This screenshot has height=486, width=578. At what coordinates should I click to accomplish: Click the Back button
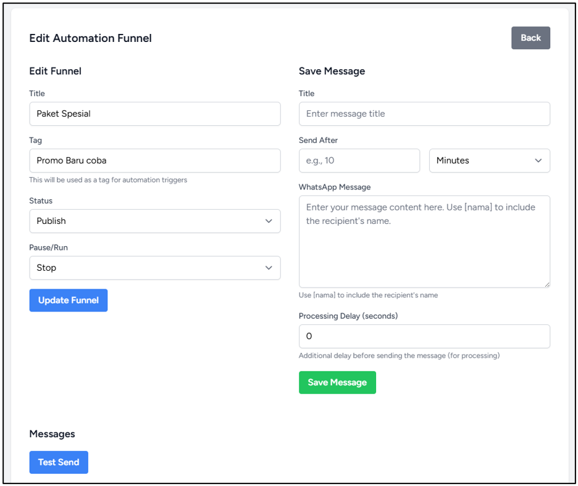[x=530, y=38]
